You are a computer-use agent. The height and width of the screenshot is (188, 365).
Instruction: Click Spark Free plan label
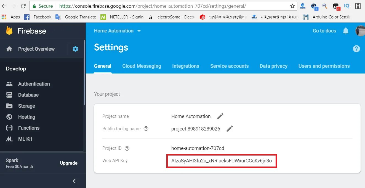(x=19, y=163)
